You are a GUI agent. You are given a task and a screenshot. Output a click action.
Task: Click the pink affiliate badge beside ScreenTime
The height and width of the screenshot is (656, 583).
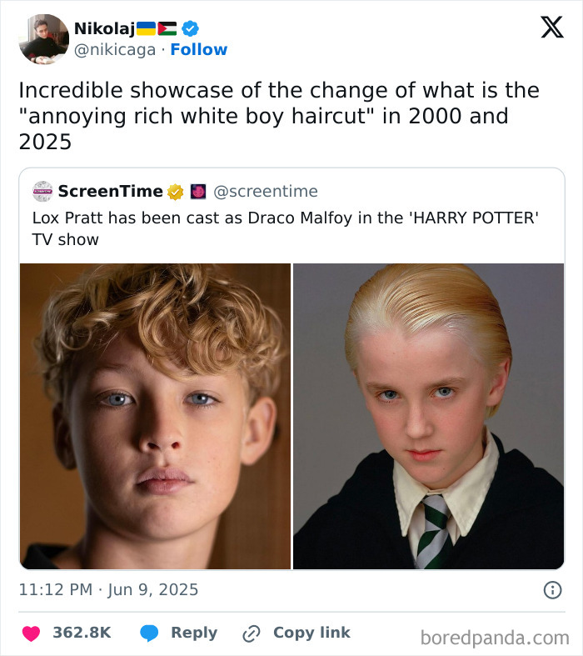click(198, 192)
